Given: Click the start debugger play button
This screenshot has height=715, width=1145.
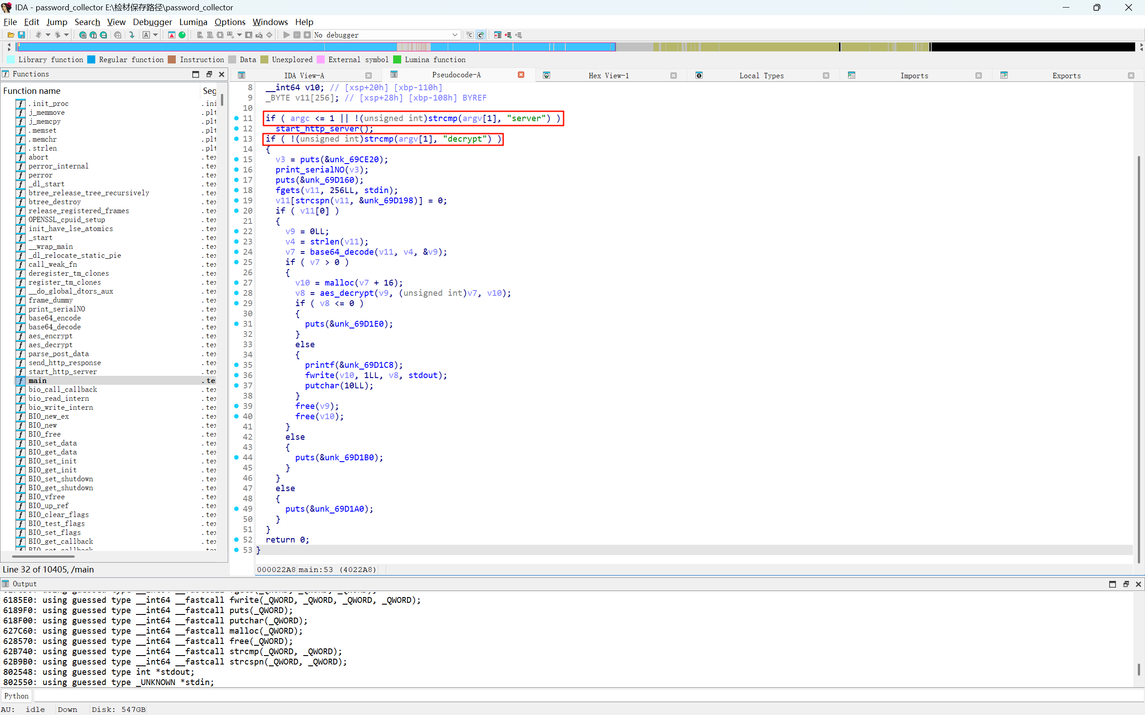Looking at the screenshot, I should tap(286, 35).
